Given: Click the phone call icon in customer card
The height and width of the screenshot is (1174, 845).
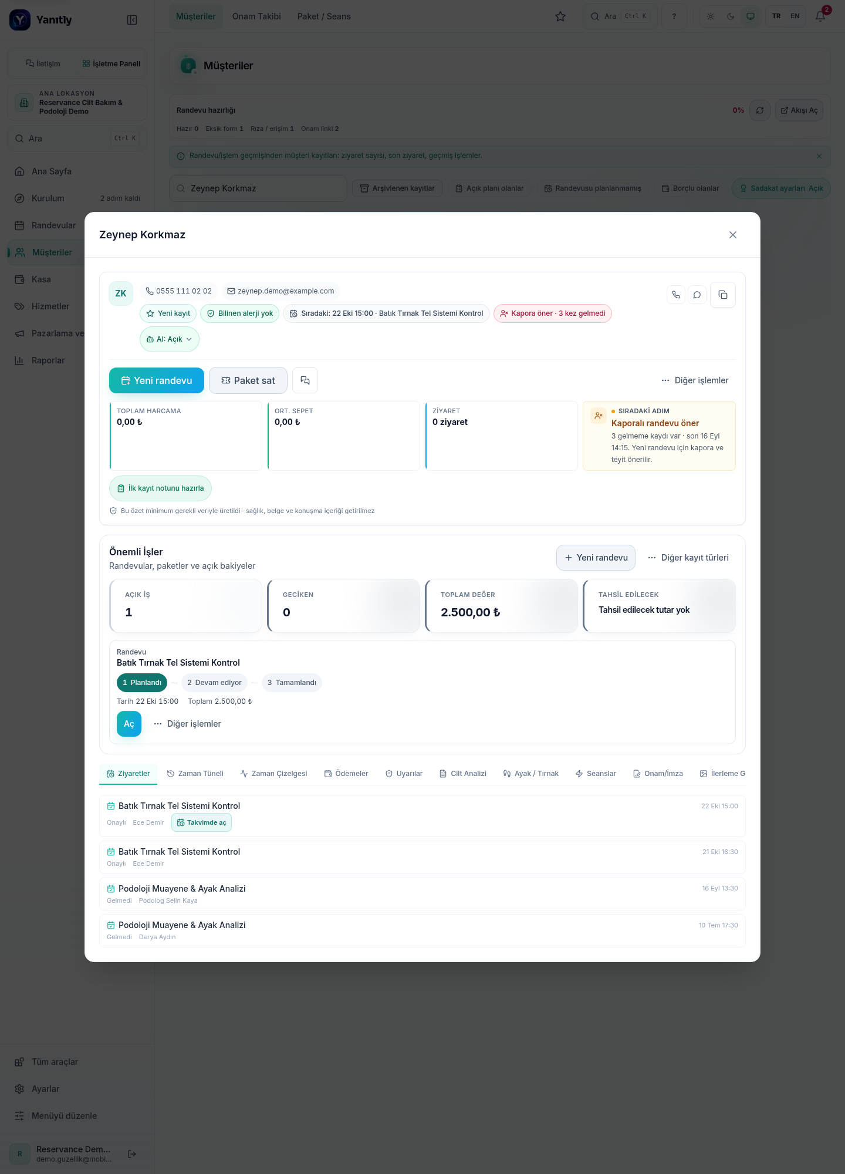Looking at the screenshot, I should [x=676, y=295].
